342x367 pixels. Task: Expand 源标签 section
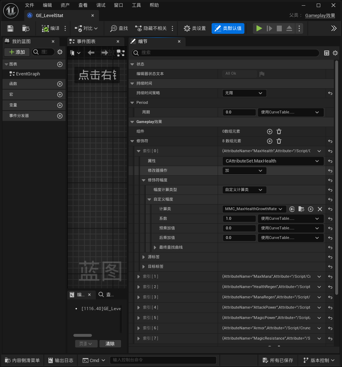pos(144,257)
